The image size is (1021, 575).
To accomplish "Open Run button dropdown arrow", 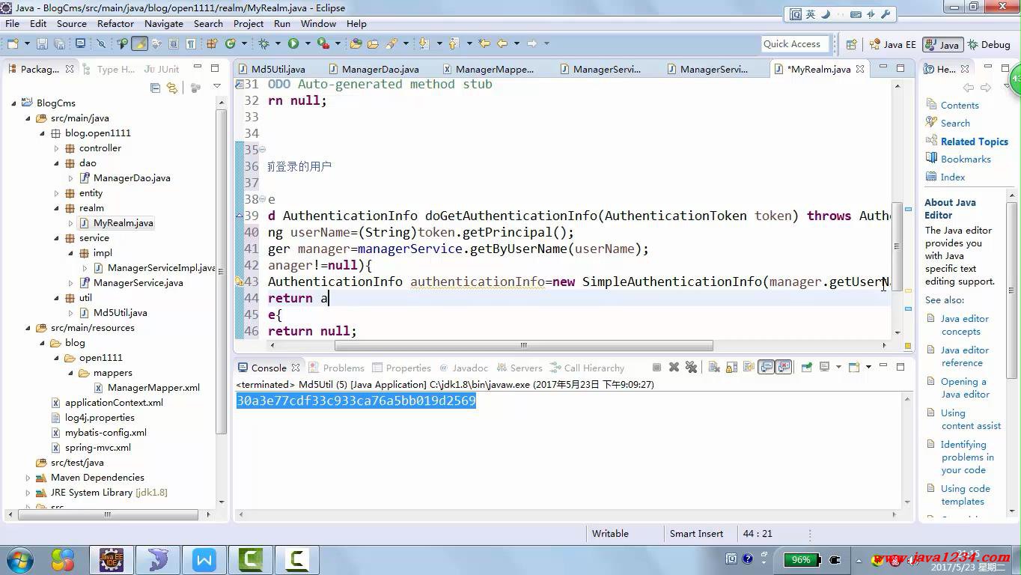I will [308, 43].
